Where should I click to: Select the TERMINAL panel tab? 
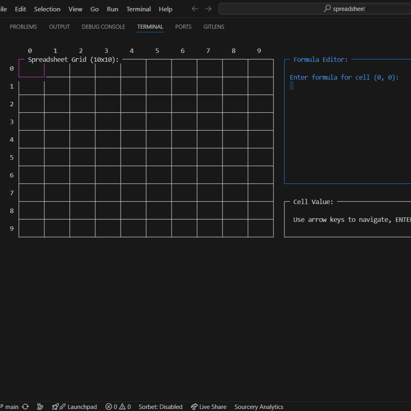point(150,27)
